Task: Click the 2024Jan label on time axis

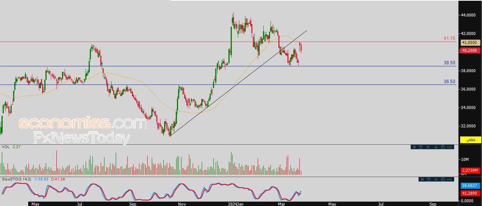Action: click(x=236, y=204)
